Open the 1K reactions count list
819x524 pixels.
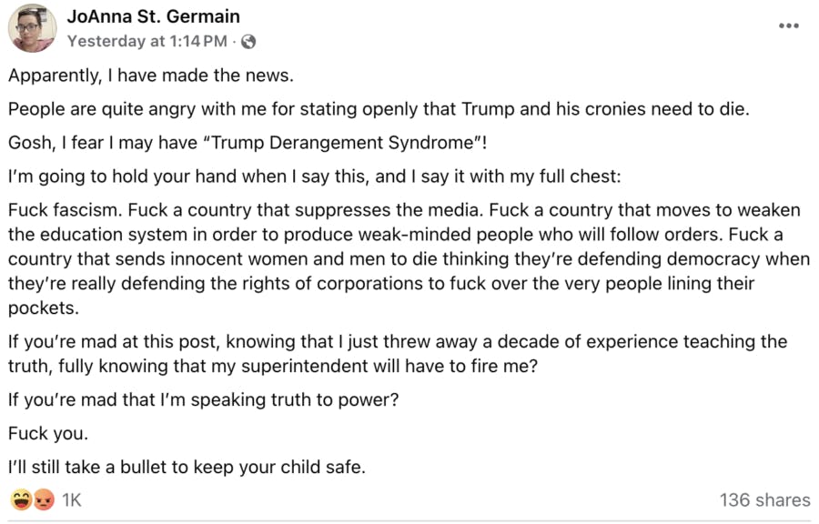(71, 499)
